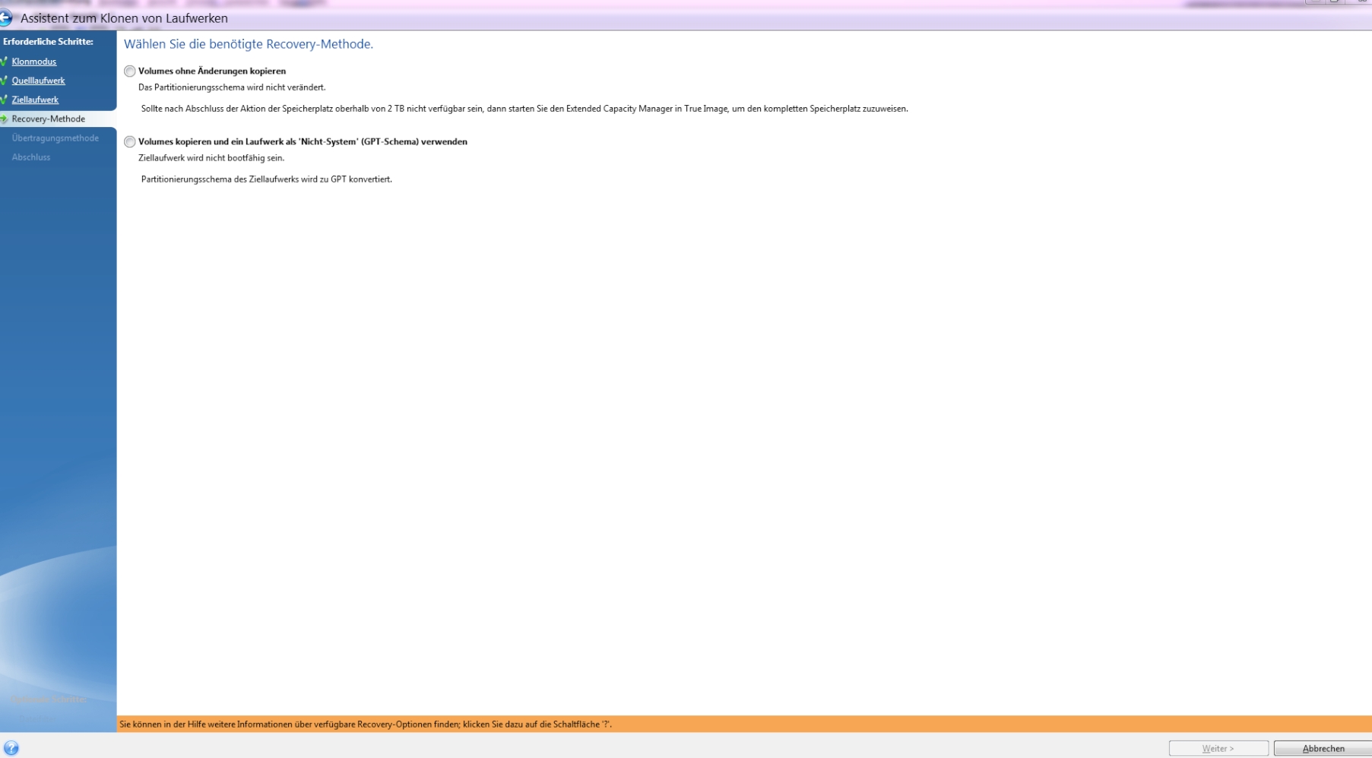Click the text 'Partitionierungsschema des Ziellaufwerks wird zu GPT konvertiert.'
This screenshot has width=1372, height=758.
coord(267,179)
